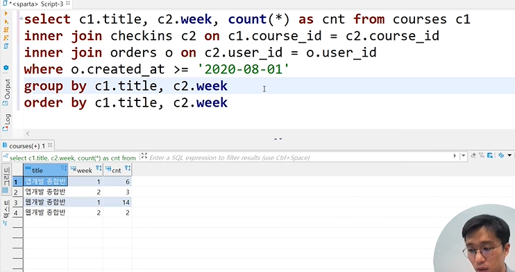This screenshot has height=272, width=515.
Task: Select the week column header
Action: (x=85, y=170)
